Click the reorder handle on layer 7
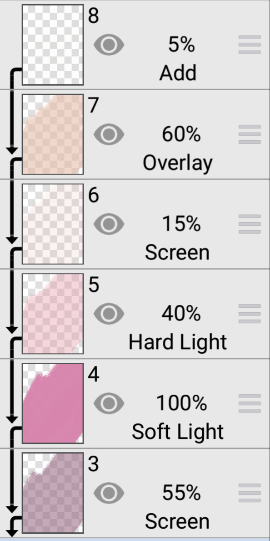 point(250,134)
